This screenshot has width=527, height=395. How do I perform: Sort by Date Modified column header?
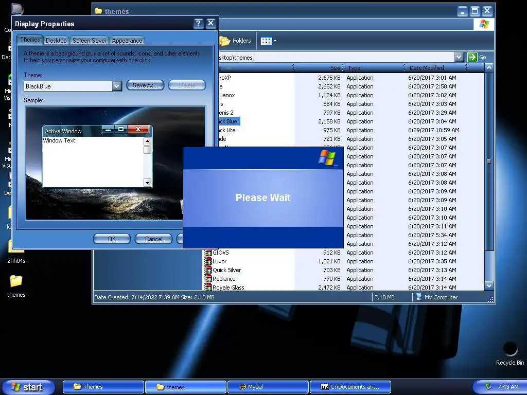[436, 68]
